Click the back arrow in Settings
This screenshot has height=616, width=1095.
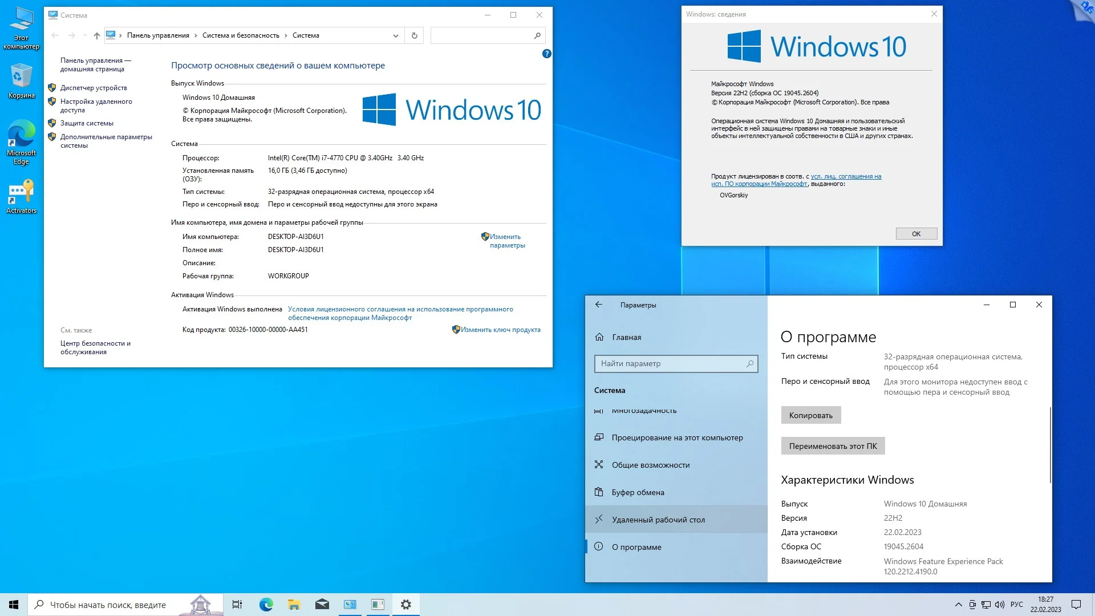click(599, 305)
